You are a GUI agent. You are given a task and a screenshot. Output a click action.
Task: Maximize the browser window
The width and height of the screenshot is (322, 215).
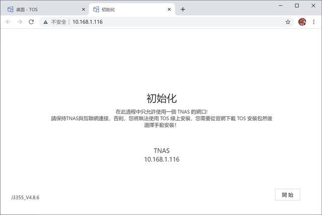click(297, 6)
